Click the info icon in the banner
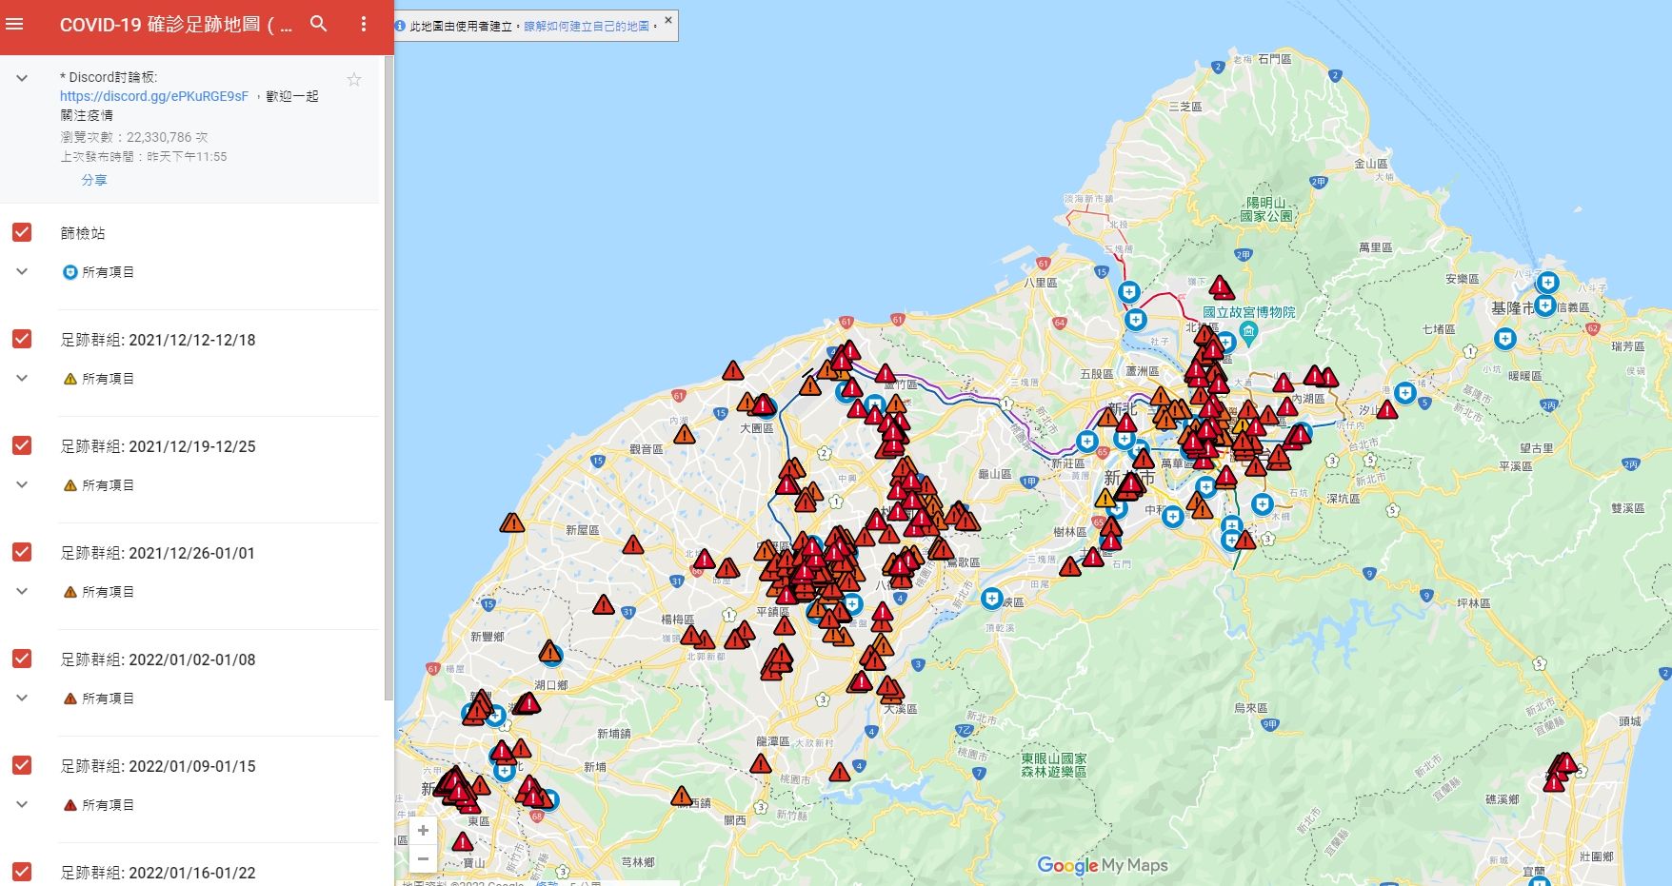 click(400, 26)
